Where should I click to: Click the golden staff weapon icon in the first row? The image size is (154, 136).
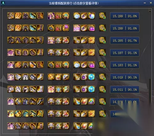(x=102, y=16)
